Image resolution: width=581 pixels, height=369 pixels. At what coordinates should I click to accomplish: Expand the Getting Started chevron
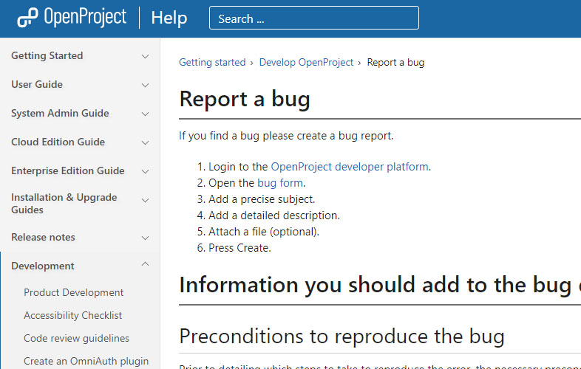click(145, 56)
